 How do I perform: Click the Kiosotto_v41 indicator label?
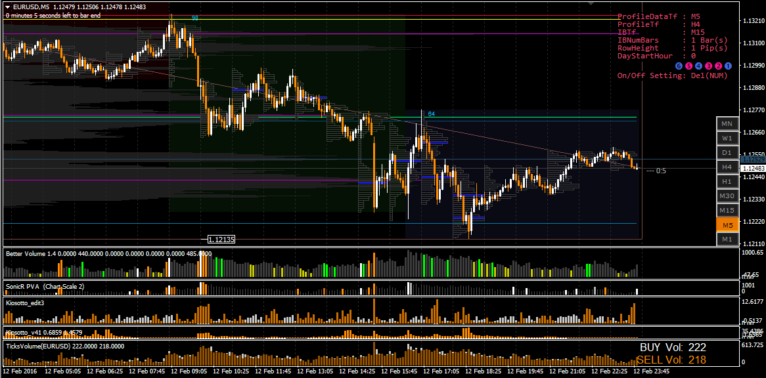[x=44, y=333]
